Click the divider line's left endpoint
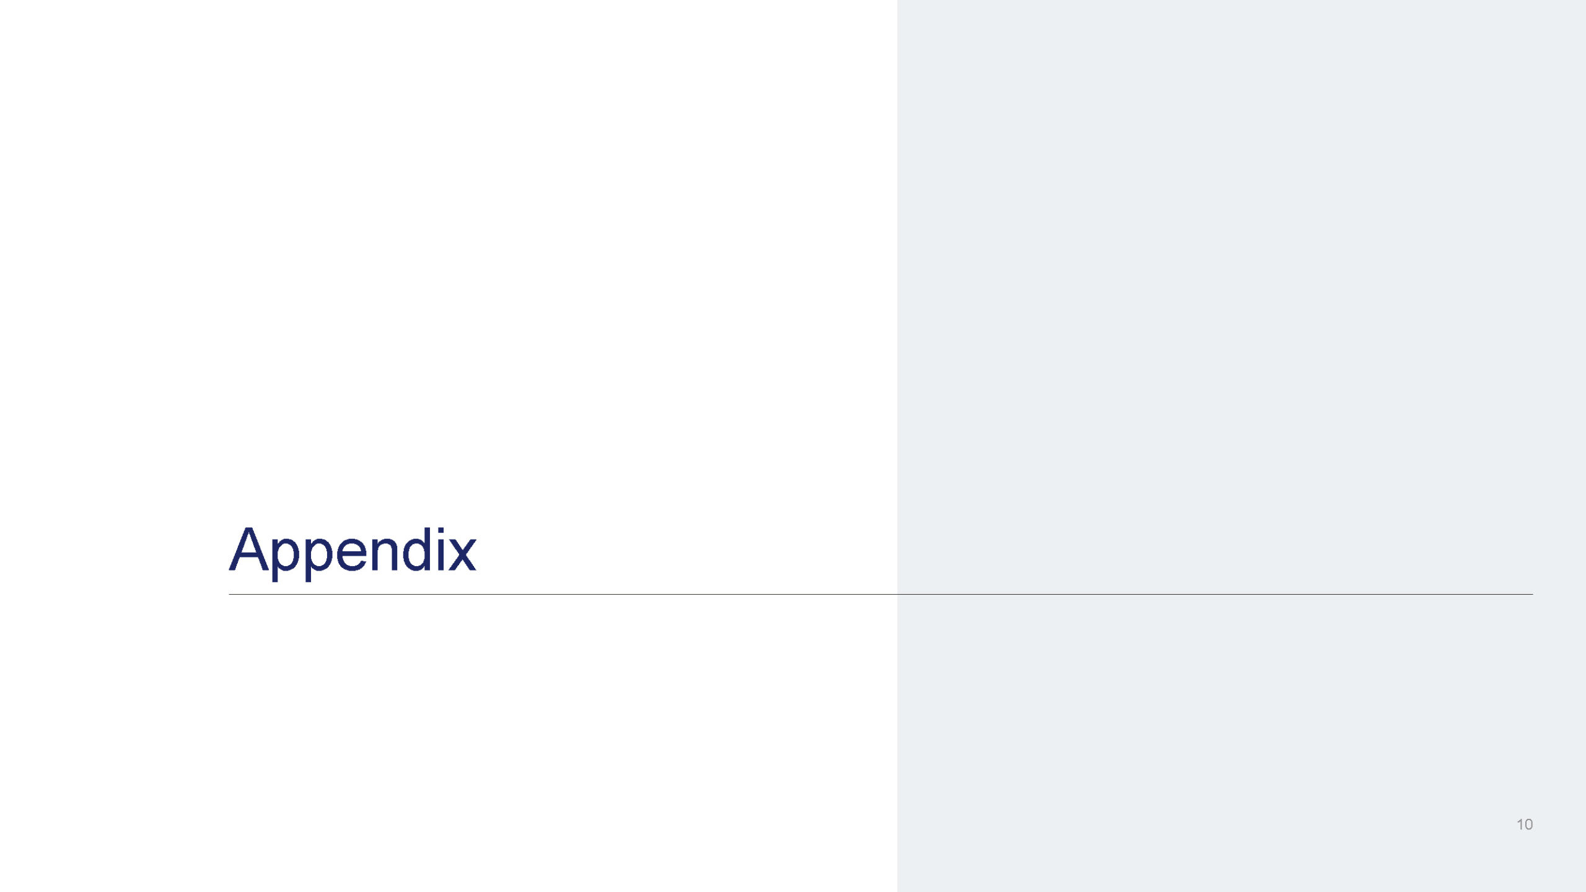 230,594
